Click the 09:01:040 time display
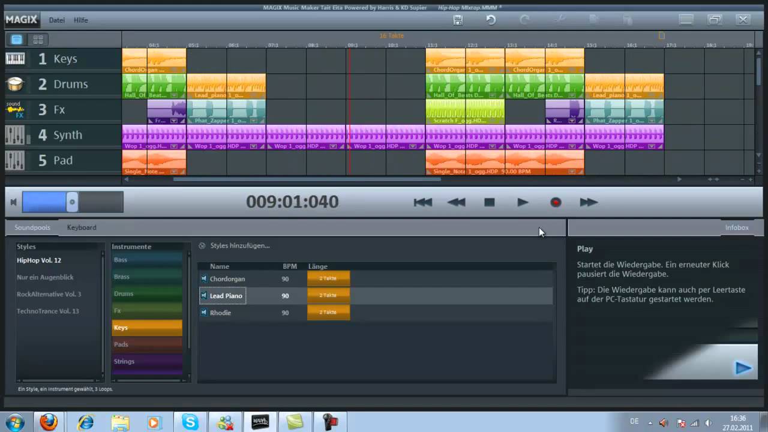Screen dimensions: 768x432 click(x=292, y=202)
